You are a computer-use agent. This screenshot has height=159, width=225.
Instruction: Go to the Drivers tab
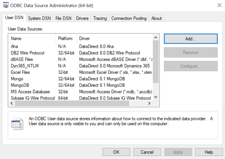(x=82, y=18)
